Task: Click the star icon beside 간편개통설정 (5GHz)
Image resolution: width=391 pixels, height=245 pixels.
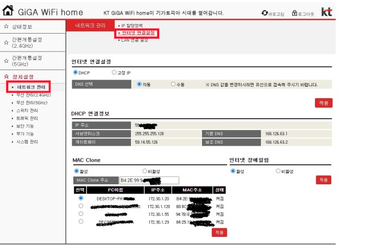Action: (x=6, y=61)
